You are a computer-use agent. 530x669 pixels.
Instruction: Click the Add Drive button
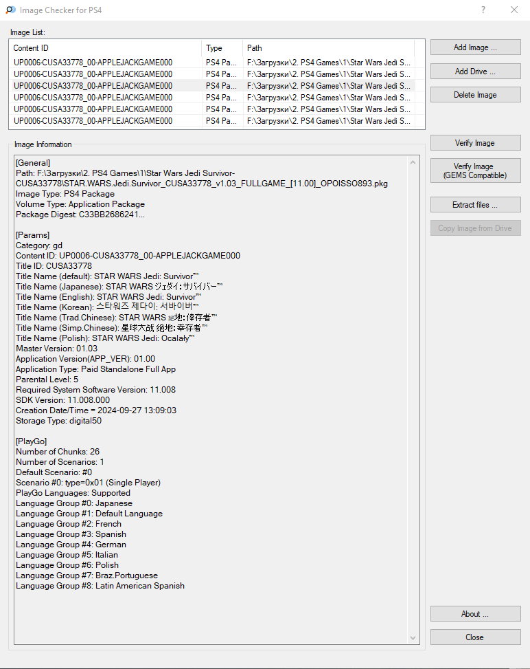pyautogui.click(x=476, y=72)
